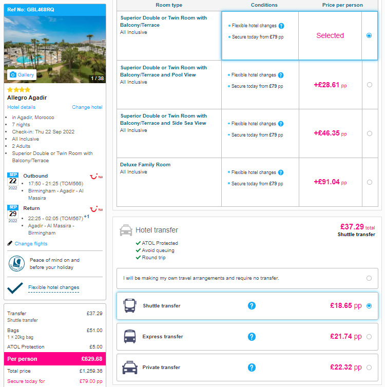Screen dimensions: 385x387
Task: Select Express transfer radio button
Action: [369, 337]
